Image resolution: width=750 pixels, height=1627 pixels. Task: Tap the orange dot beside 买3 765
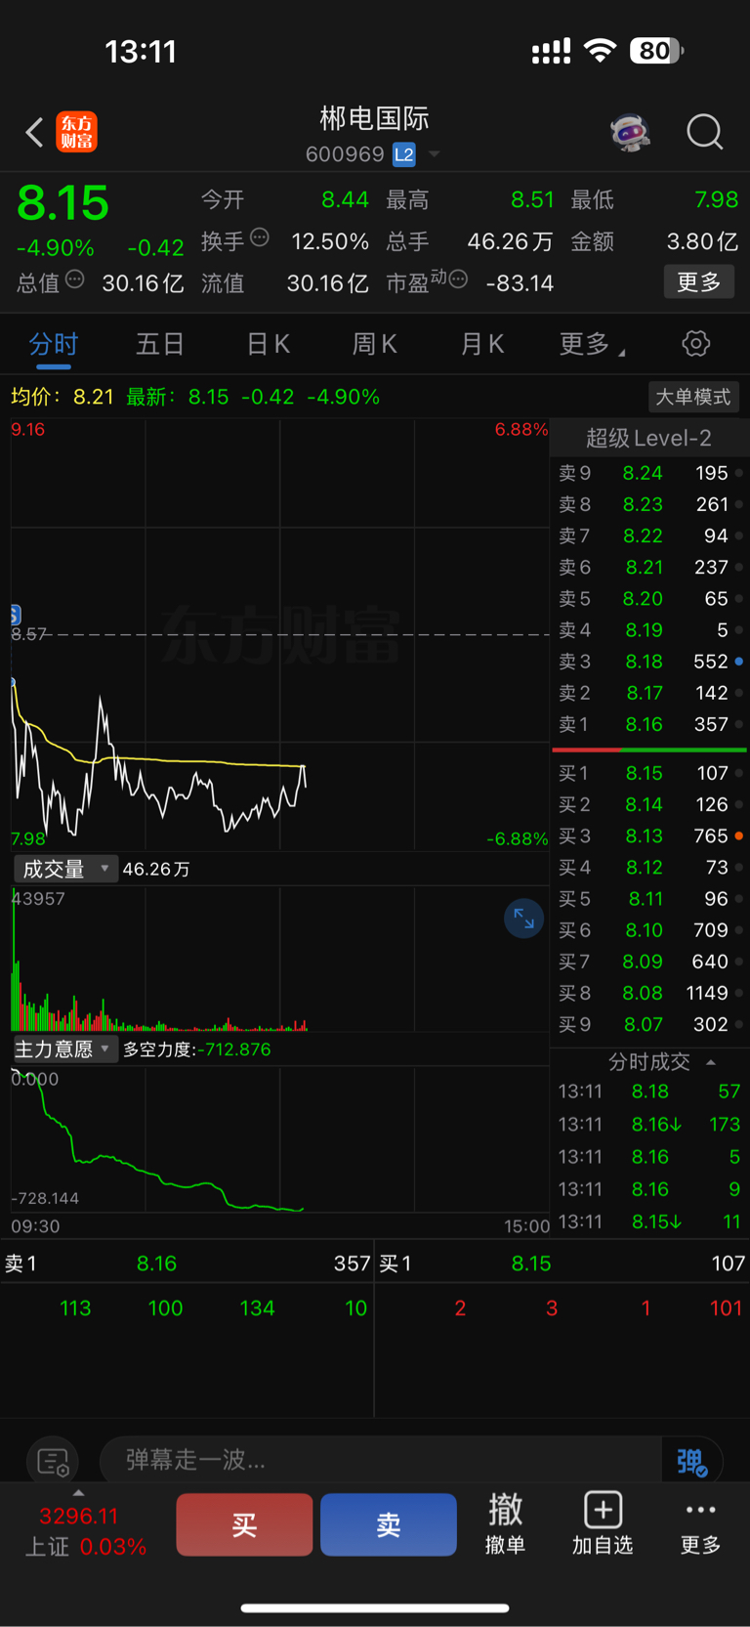coord(739,835)
